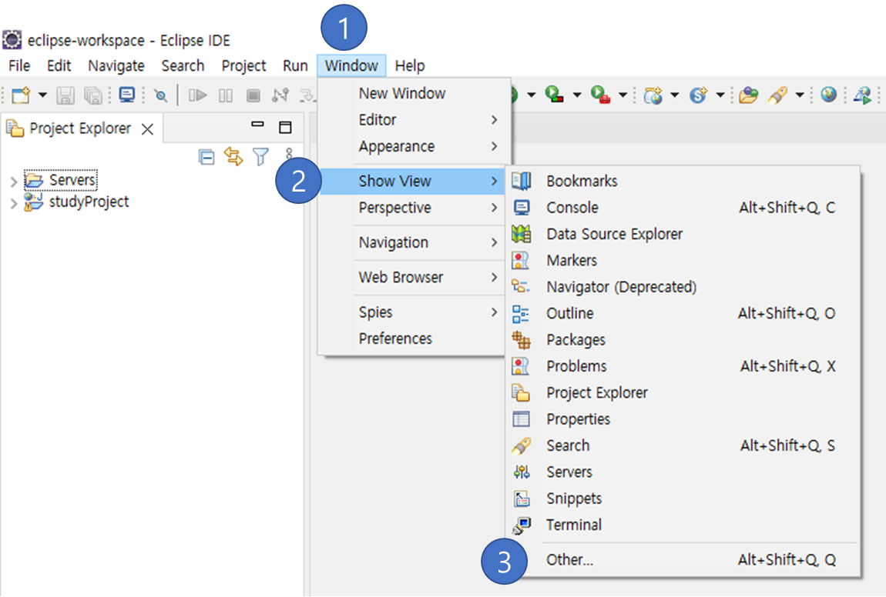Select the Project Explorer tab
The width and height of the screenshot is (886, 597).
[80, 128]
